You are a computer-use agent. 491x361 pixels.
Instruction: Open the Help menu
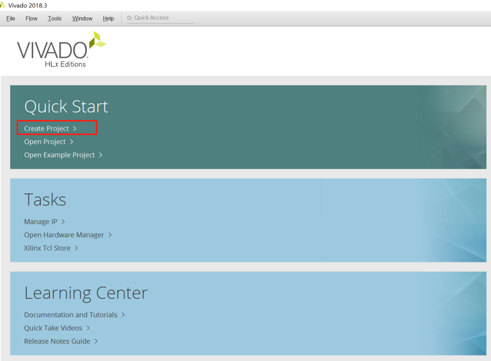pos(108,19)
